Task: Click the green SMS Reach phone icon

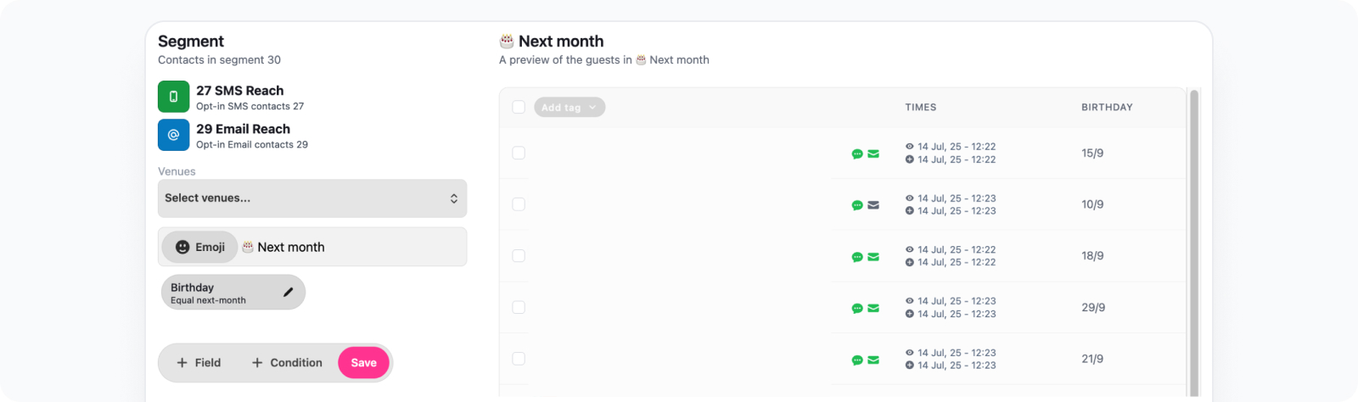Action: 173,97
